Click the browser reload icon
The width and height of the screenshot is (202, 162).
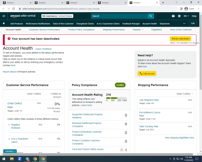(x=13, y=9)
